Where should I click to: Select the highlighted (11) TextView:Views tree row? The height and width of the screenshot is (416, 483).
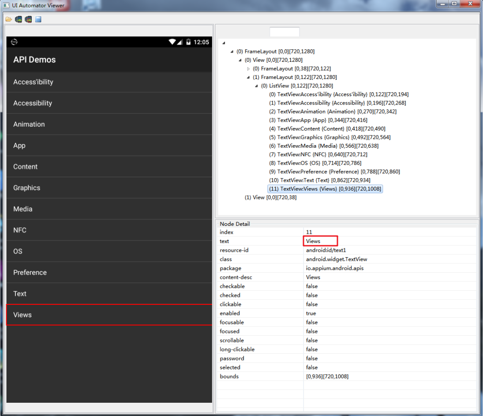pyautogui.click(x=325, y=189)
